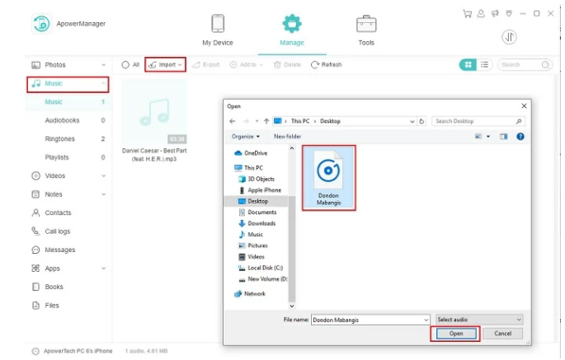Expand the Photos sidebar section
The image size is (565, 360).
pos(103,64)
